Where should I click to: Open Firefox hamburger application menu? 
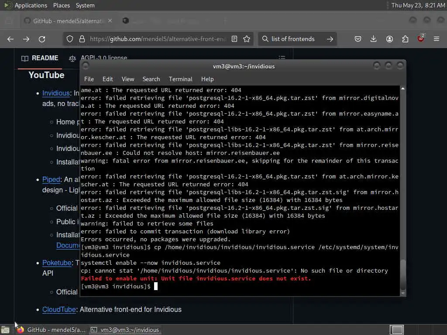pos(437,39)
